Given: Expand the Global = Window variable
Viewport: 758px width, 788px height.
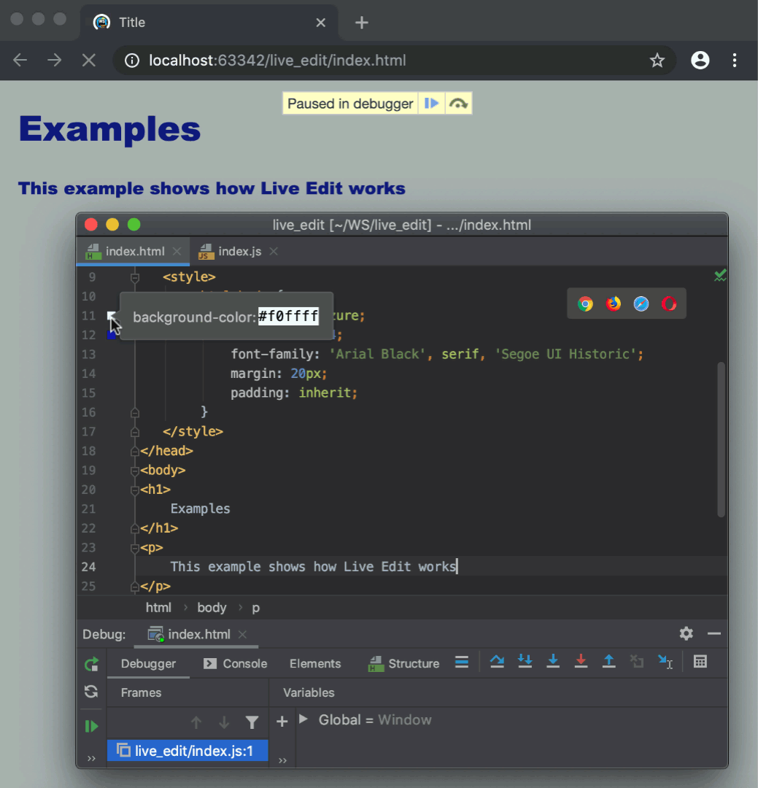Looking at the screenshot, I should pyautogui.click(x=303, y=719).
